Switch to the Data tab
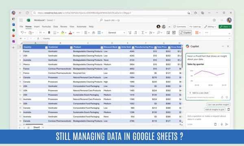Viewport: 244px width, 146px height. point(56,26)
